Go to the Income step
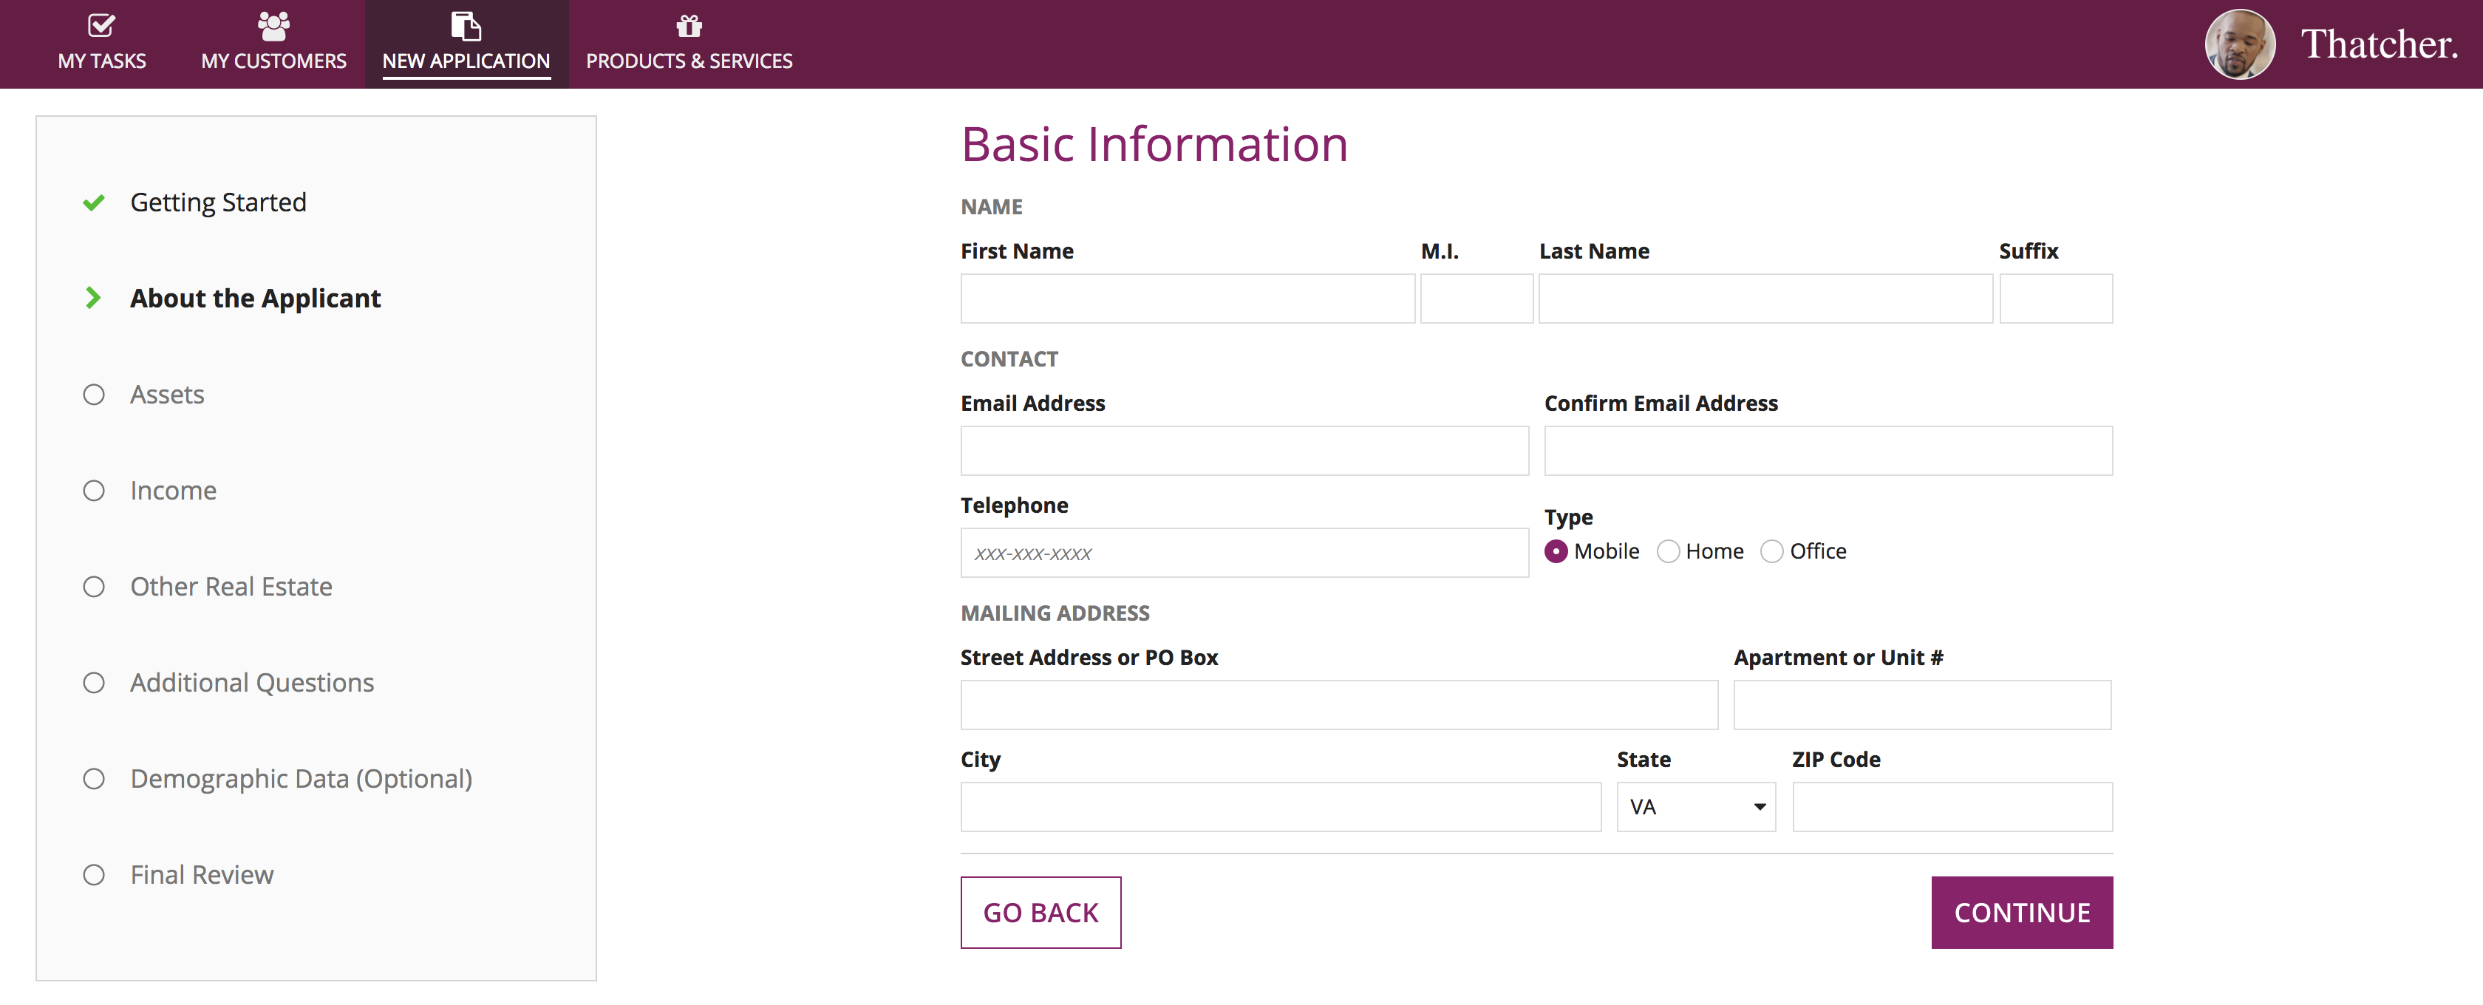This screenshot has width=2483, height=1005. (172, 491)
